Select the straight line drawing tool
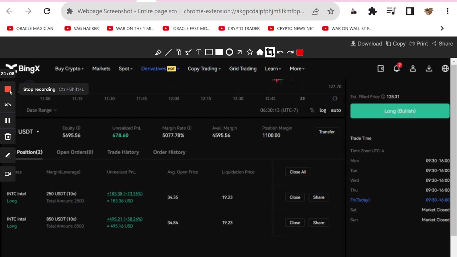This screenshot has height=257, width=457. coord(168,52)
